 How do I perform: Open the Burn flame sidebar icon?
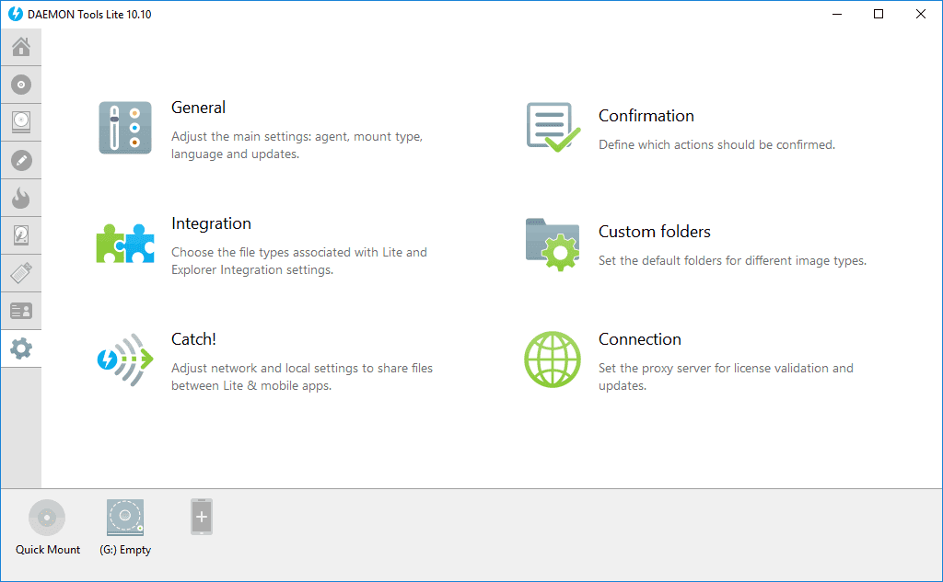[x=21, y=198]
